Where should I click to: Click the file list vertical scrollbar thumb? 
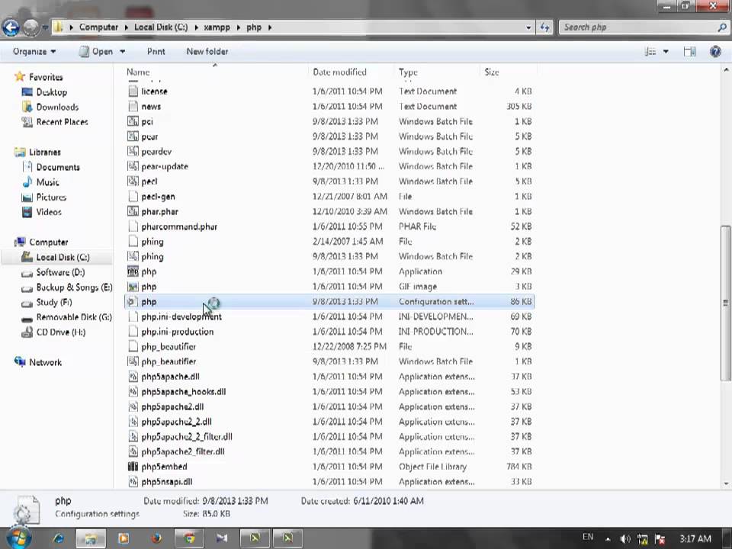(x=725, y=303)
